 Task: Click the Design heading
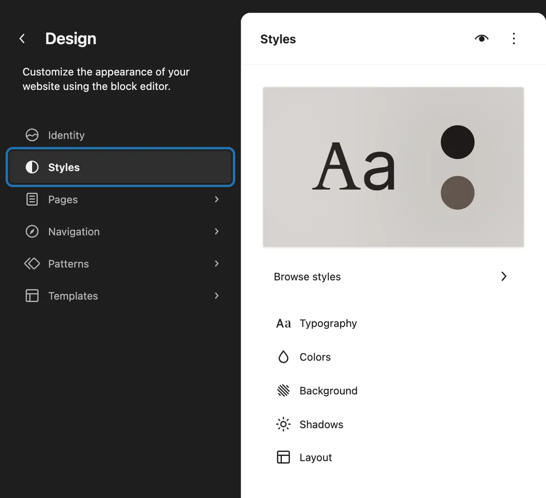click(x=71, y=39)
